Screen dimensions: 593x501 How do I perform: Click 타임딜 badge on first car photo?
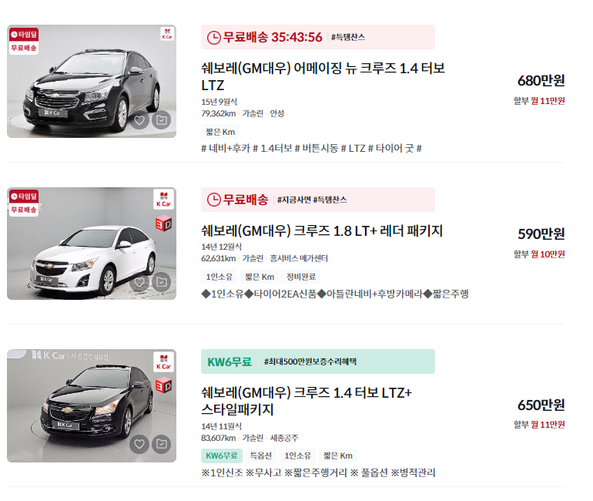(23, 35)
